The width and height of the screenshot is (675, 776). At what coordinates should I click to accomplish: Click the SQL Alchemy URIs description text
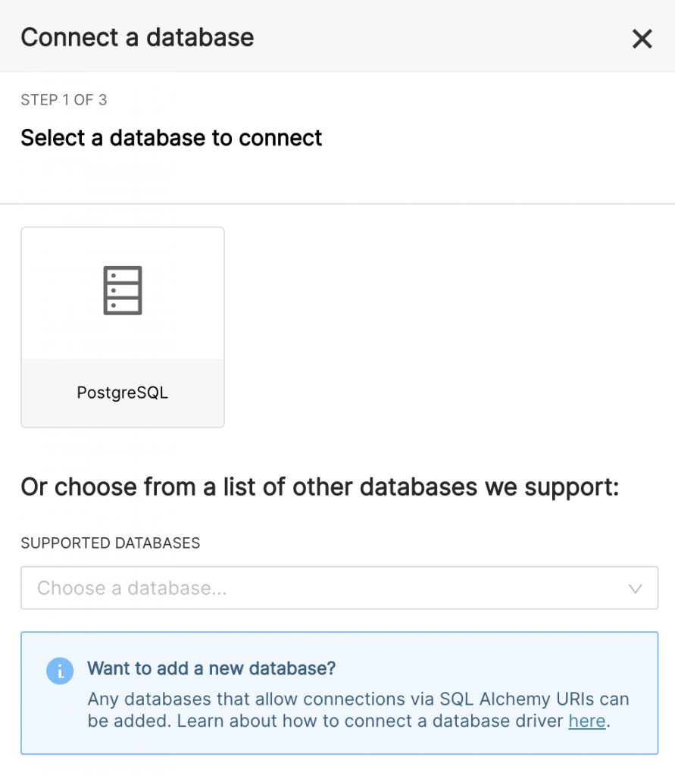point(358,699)
